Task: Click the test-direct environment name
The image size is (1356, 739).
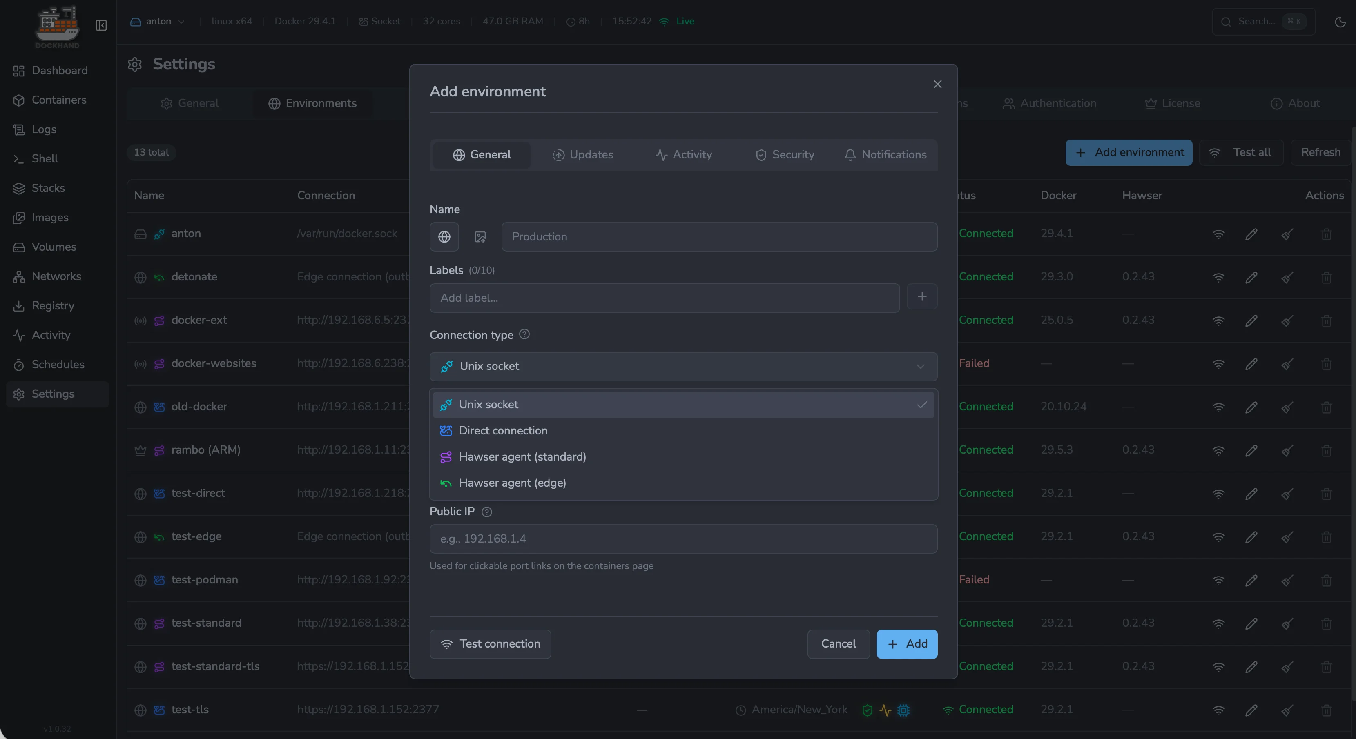Action: tap(198, 493)
